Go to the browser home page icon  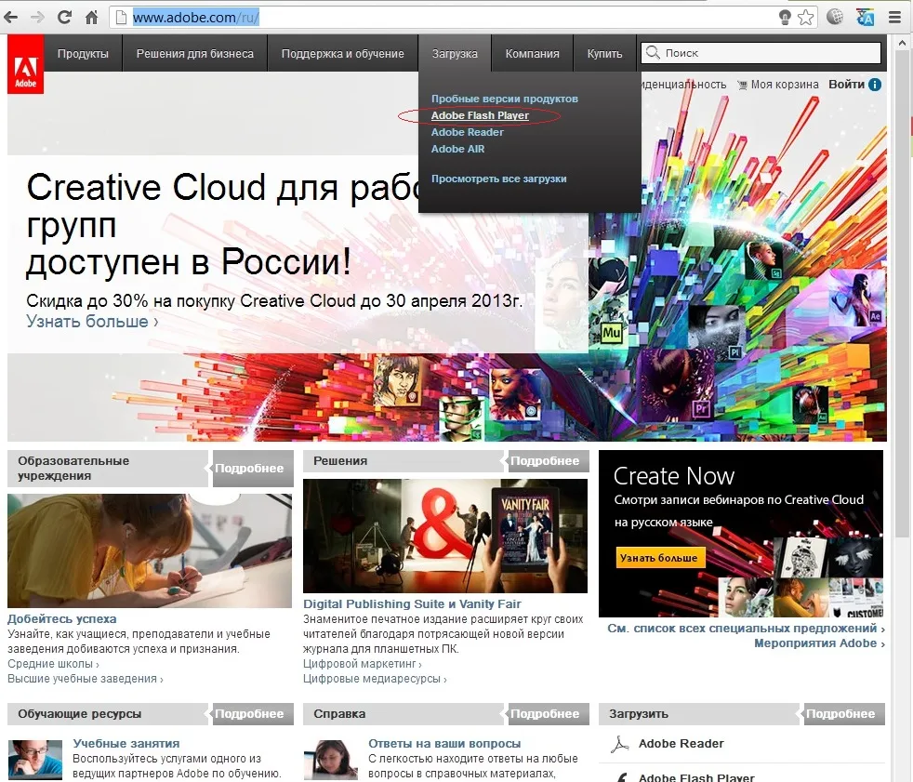pyautogui.click(x=91, y=17)
